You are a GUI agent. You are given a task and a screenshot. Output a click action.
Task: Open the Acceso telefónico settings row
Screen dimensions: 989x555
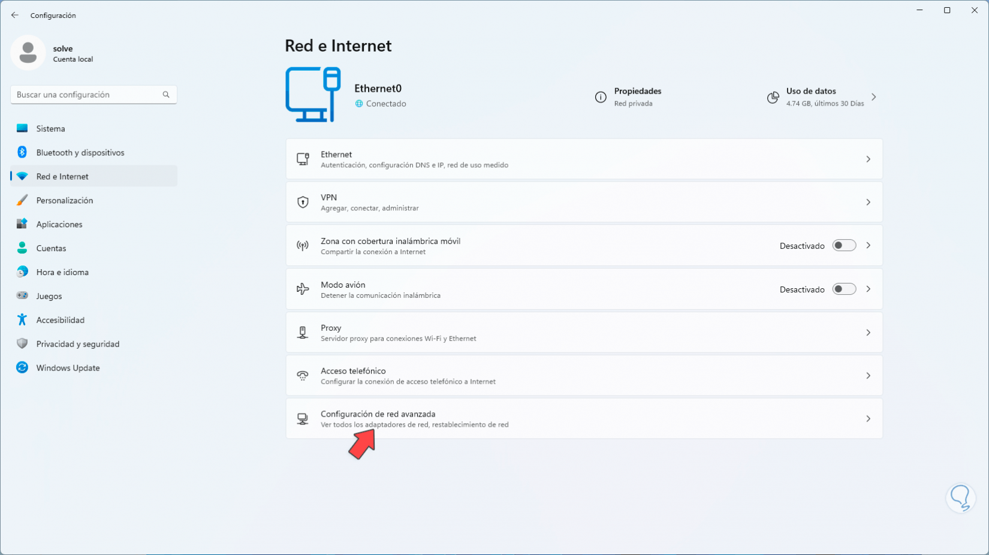tap(584, 376)
